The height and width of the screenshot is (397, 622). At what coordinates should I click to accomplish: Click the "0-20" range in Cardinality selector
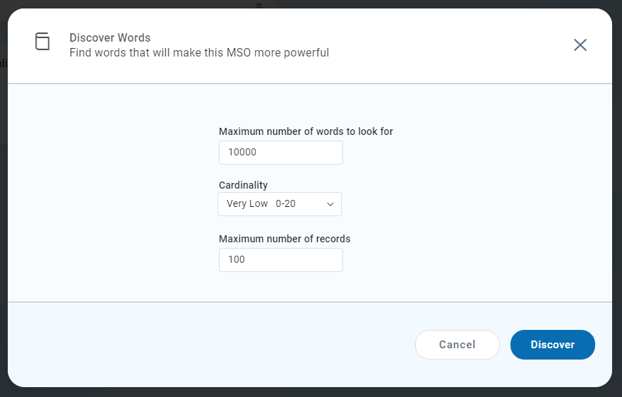click(286, 204)
